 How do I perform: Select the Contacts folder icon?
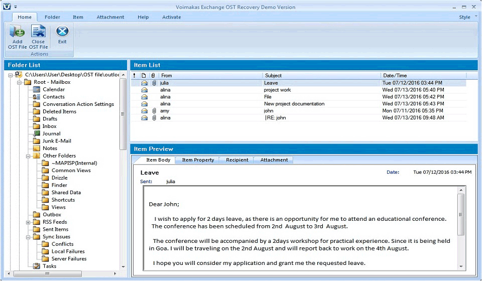point(37,97)
